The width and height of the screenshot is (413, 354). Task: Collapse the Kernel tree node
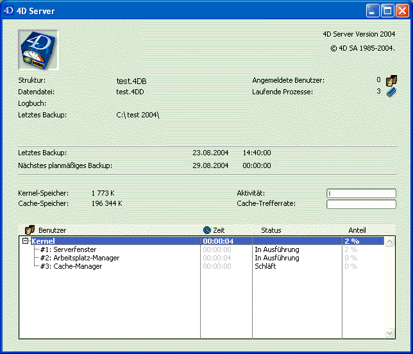[x=25, y=241]
